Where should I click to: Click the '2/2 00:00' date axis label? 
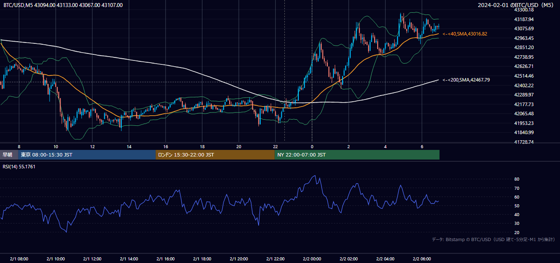pyautogui.click(x=312, y=259)
